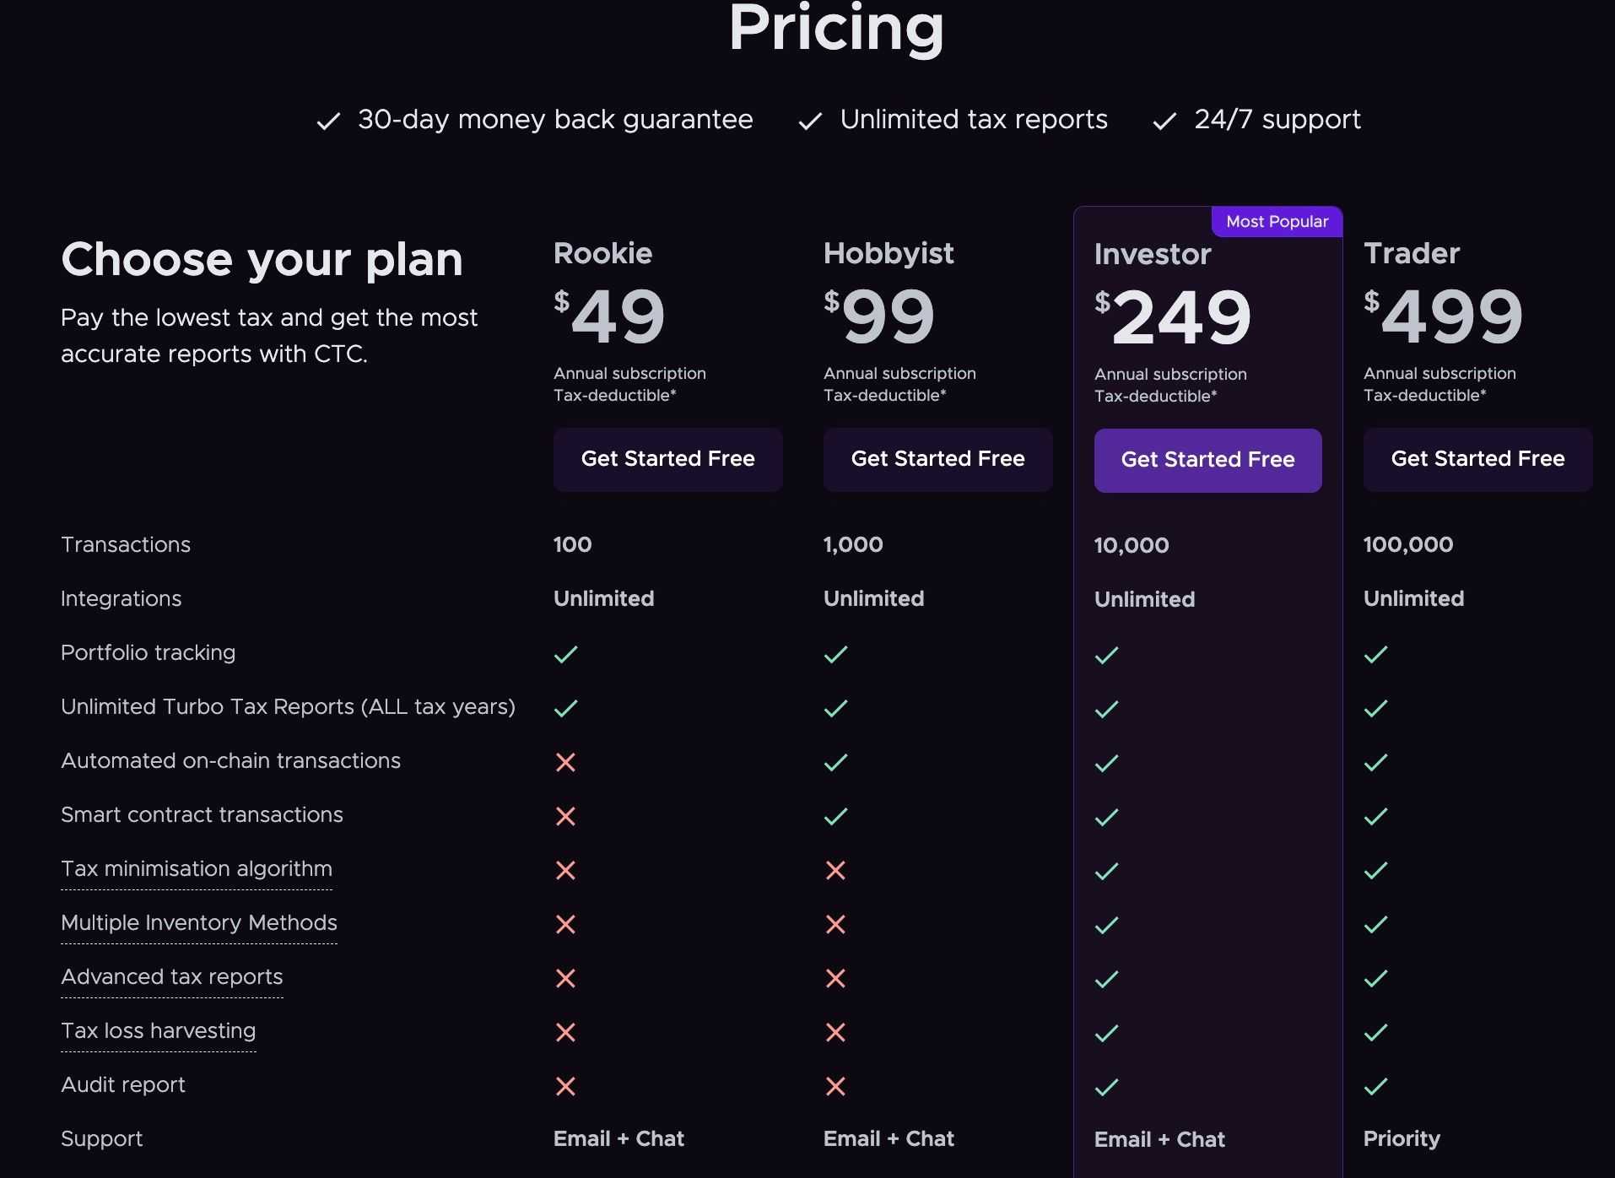The height and width of the screenshot is (1178, 1615).
Task: Click the Smart contract transactions checkmark under Hobbyist
Action: pos(836,816)
